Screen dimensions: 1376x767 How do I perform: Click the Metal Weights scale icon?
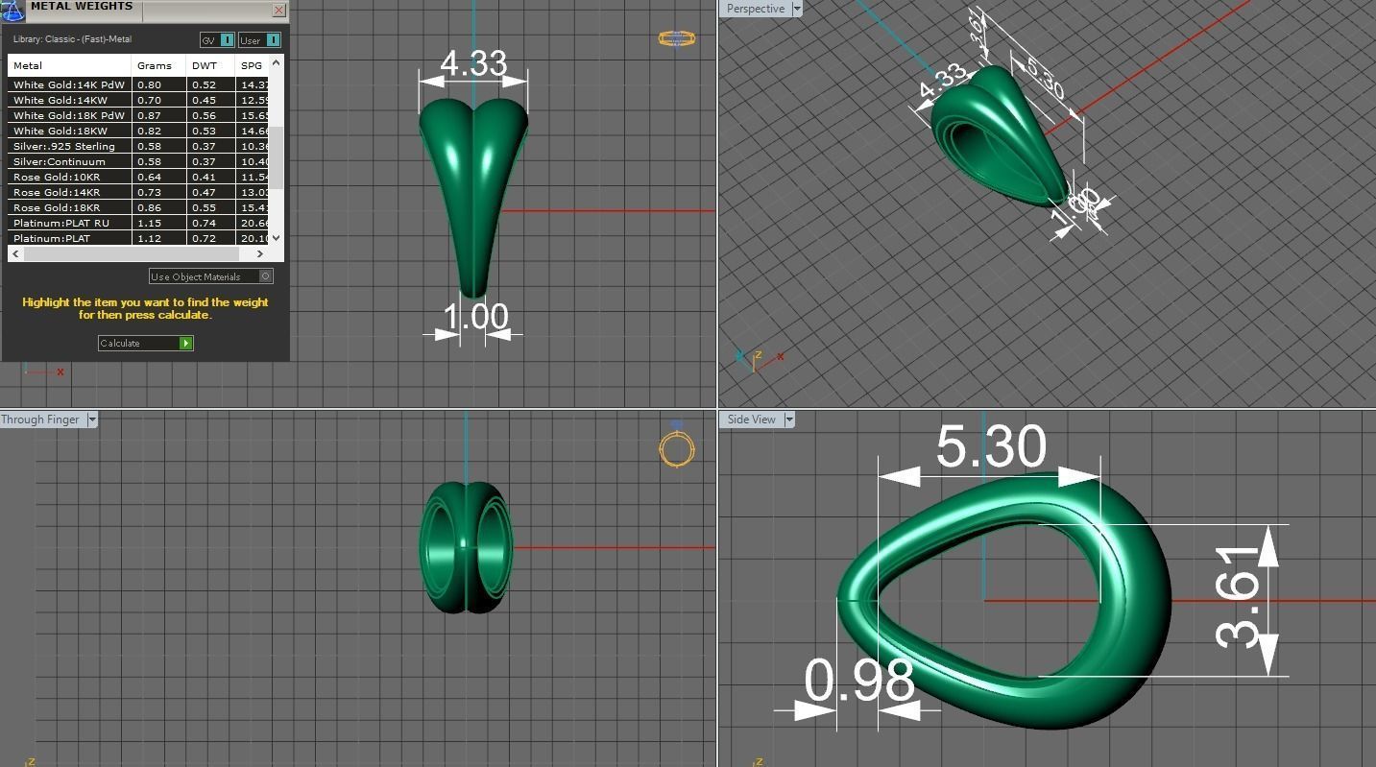pos(11,10)
